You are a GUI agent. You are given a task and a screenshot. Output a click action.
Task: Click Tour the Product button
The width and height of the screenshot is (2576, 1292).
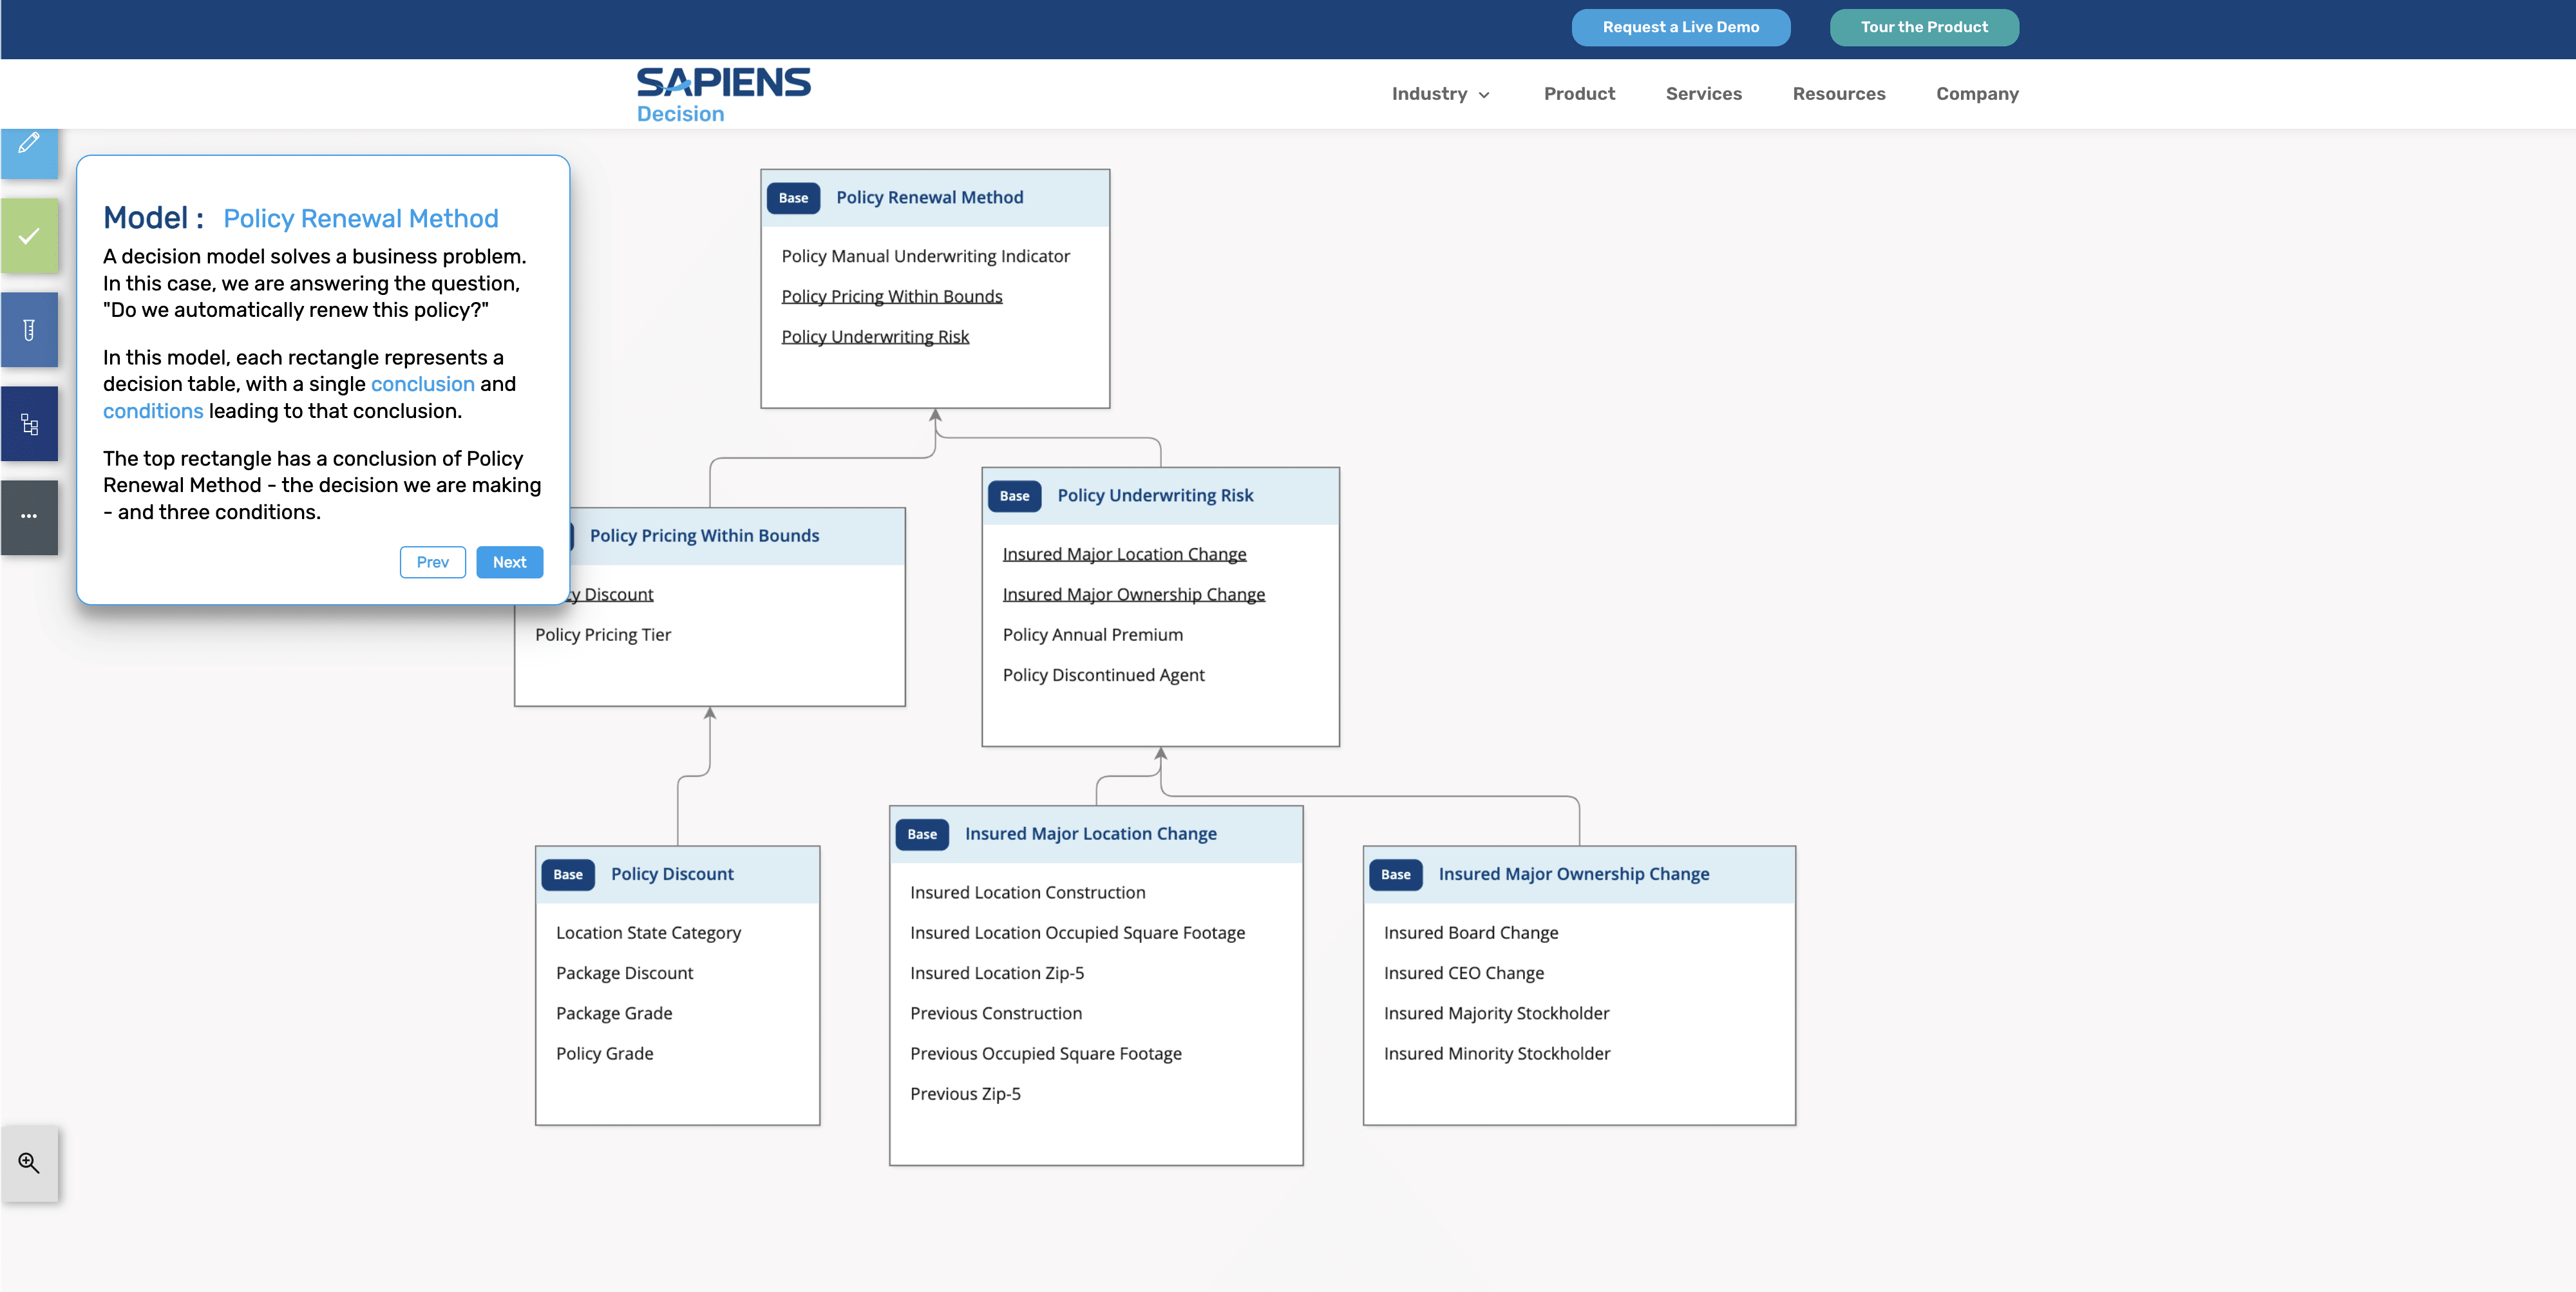tap(1924, 28)
